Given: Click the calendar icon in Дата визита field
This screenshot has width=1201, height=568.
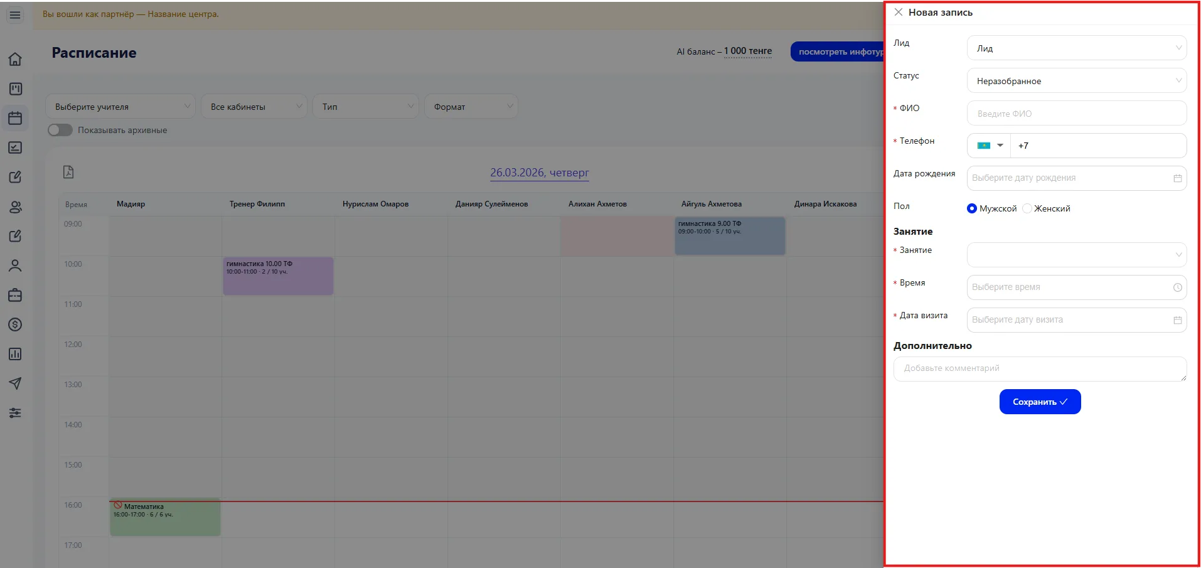Looking at the screenshot, I should click(1177, 320).
